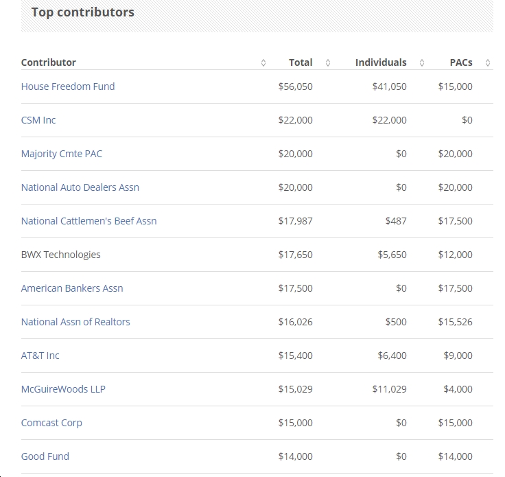Click the Individuals column header
This screenshot has width=505, height=477.
point(381,62)
